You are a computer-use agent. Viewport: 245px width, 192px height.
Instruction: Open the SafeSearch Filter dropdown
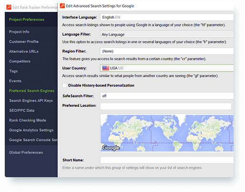(167, 96)
